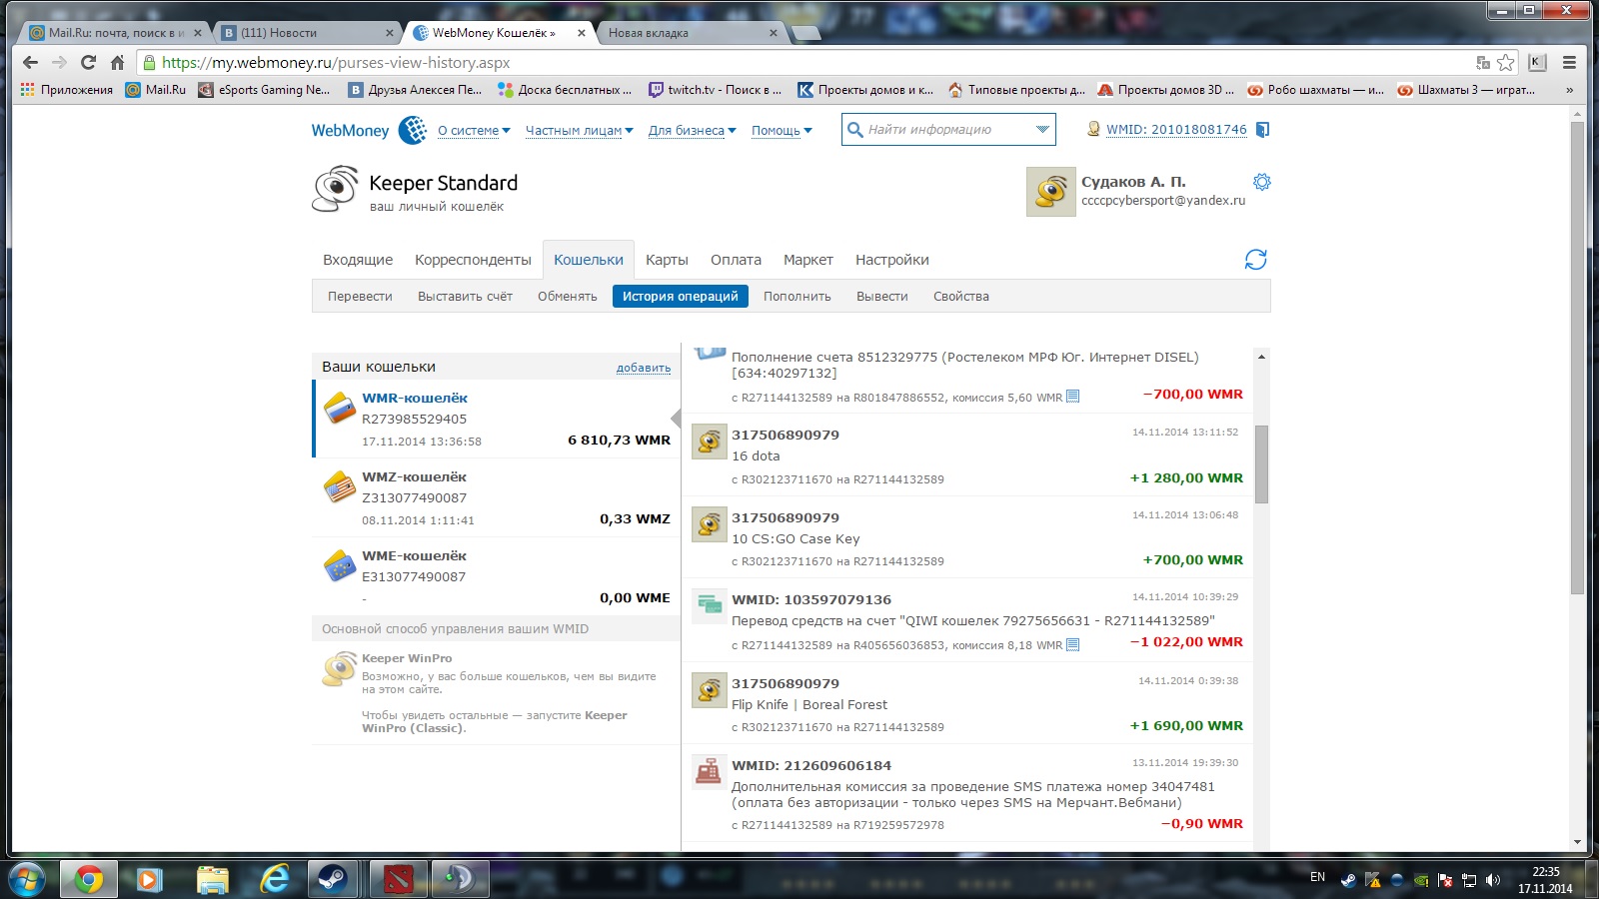Select the WMZ-кошелёк wallet entry
Screen dimensions: 1599x899
point(497,497)
